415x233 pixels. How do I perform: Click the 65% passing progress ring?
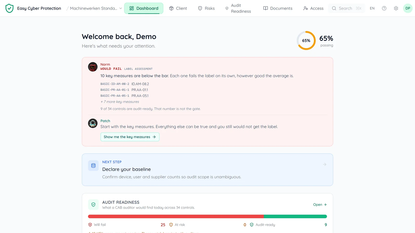pos(306,41)
